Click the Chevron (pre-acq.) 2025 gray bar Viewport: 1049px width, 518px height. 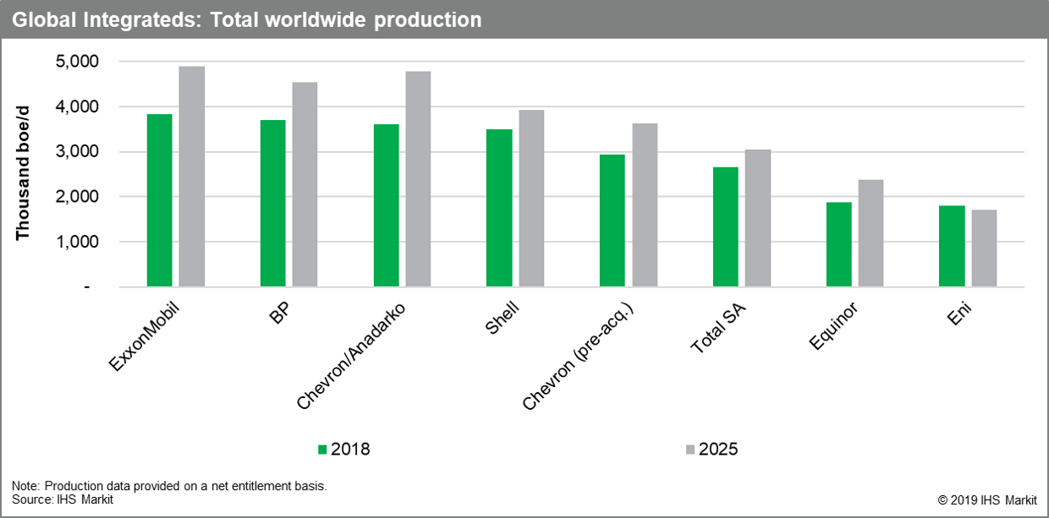pyautogui.click(x=645, y=205)
